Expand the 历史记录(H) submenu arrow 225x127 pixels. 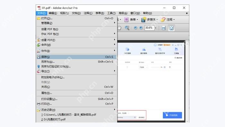114,109
